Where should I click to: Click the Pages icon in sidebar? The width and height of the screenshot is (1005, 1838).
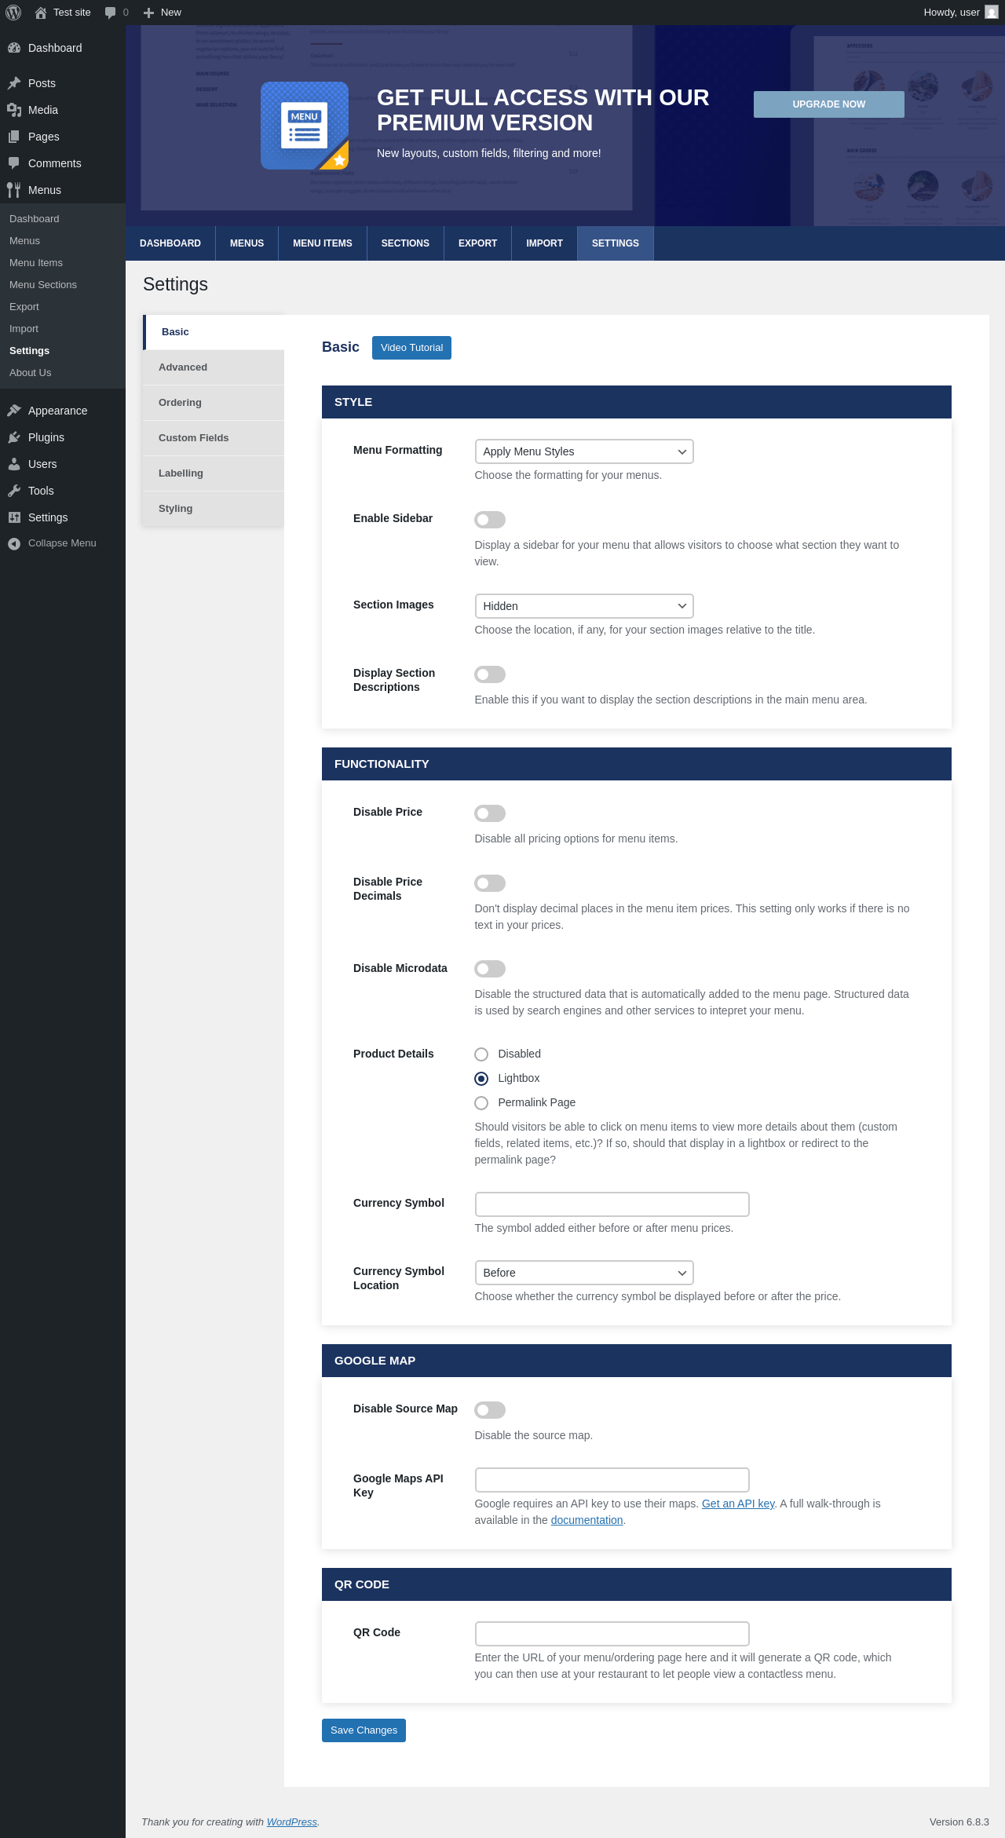14,137
